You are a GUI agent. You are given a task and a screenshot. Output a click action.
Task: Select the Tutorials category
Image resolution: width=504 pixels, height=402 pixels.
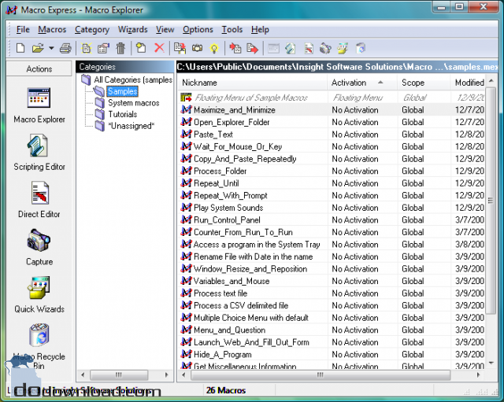point(123,114)
